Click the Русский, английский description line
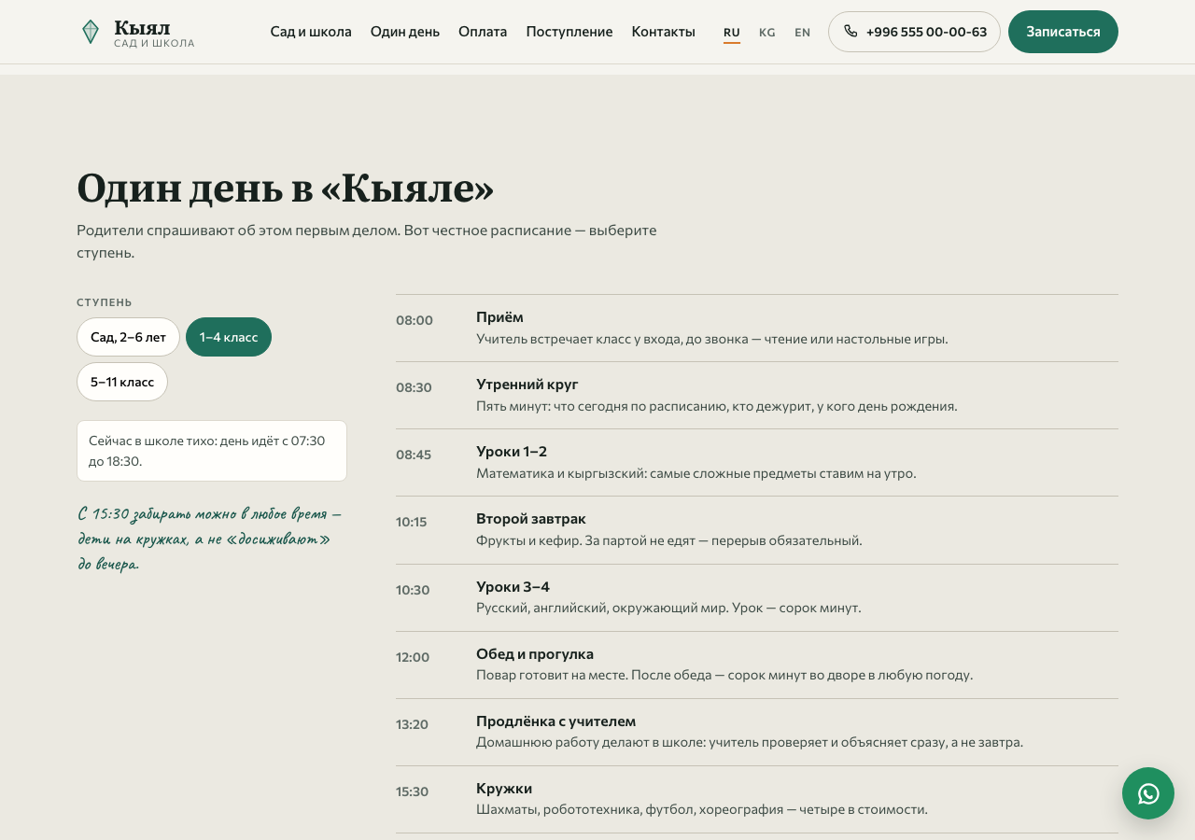 tap(668, 608)
